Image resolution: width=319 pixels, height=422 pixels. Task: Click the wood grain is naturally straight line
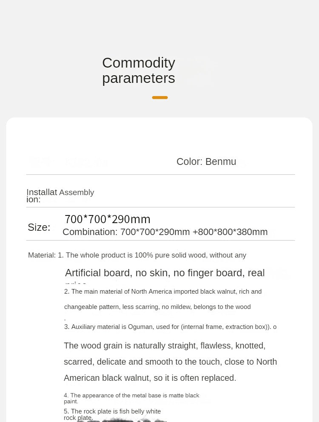[165, 346]
